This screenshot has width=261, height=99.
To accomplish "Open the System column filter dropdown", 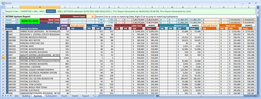I will (x=18, y=29).
